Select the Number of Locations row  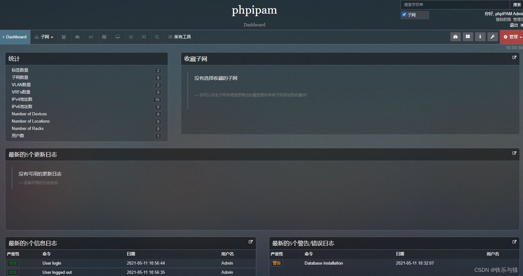(86, 121)
